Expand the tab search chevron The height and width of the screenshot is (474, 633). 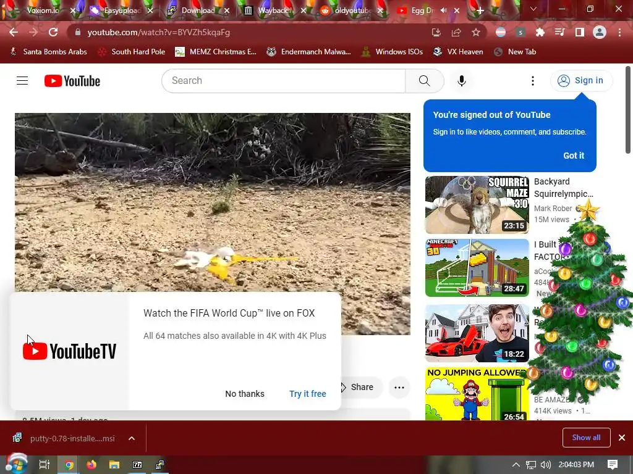[533, 9]
